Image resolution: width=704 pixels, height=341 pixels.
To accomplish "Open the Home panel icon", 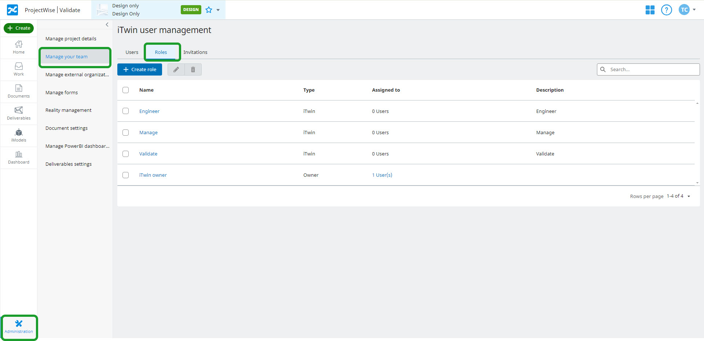I will point(19,47).
